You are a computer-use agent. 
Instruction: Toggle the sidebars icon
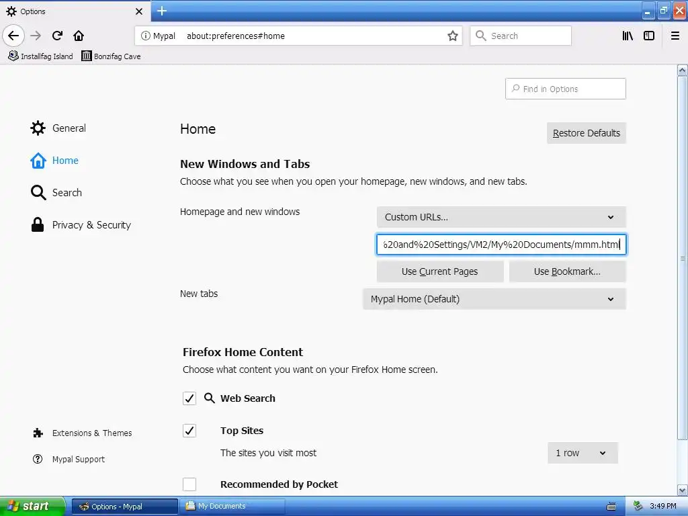pos(649,36)
